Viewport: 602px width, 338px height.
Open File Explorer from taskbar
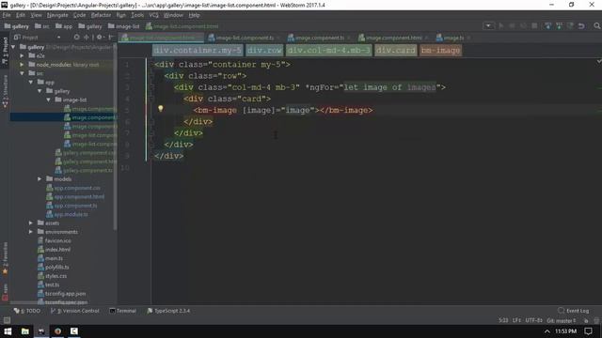pyautogui.click(x=25, y=331)
